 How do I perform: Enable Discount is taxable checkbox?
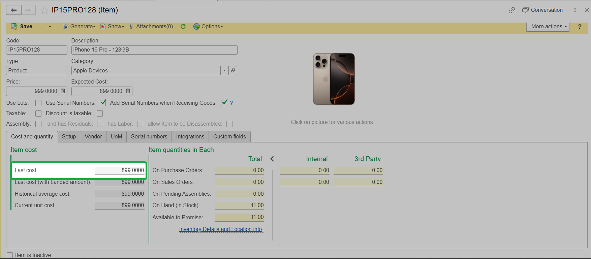(100, 114)
